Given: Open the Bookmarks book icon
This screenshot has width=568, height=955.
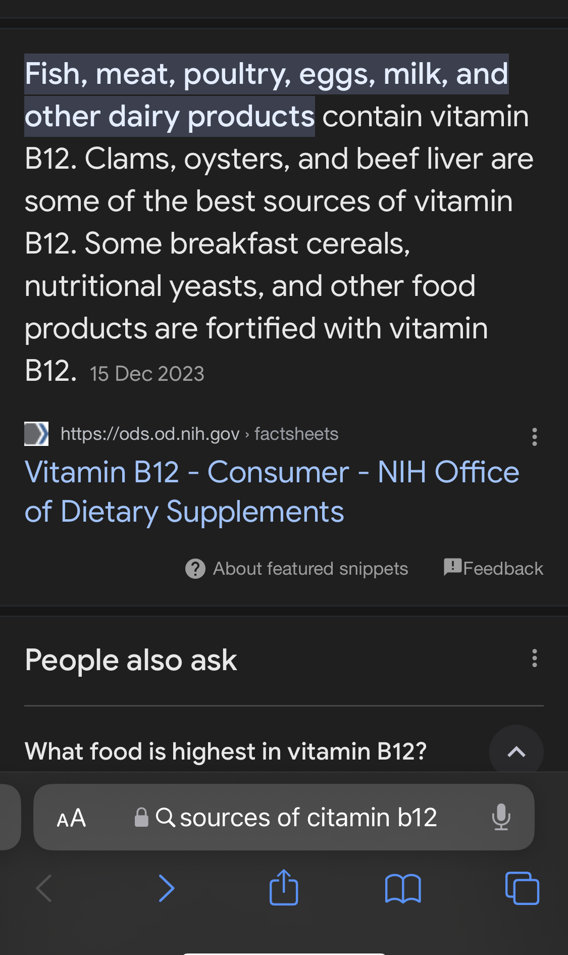Looking at the screenshot, I should coord(403,888).
